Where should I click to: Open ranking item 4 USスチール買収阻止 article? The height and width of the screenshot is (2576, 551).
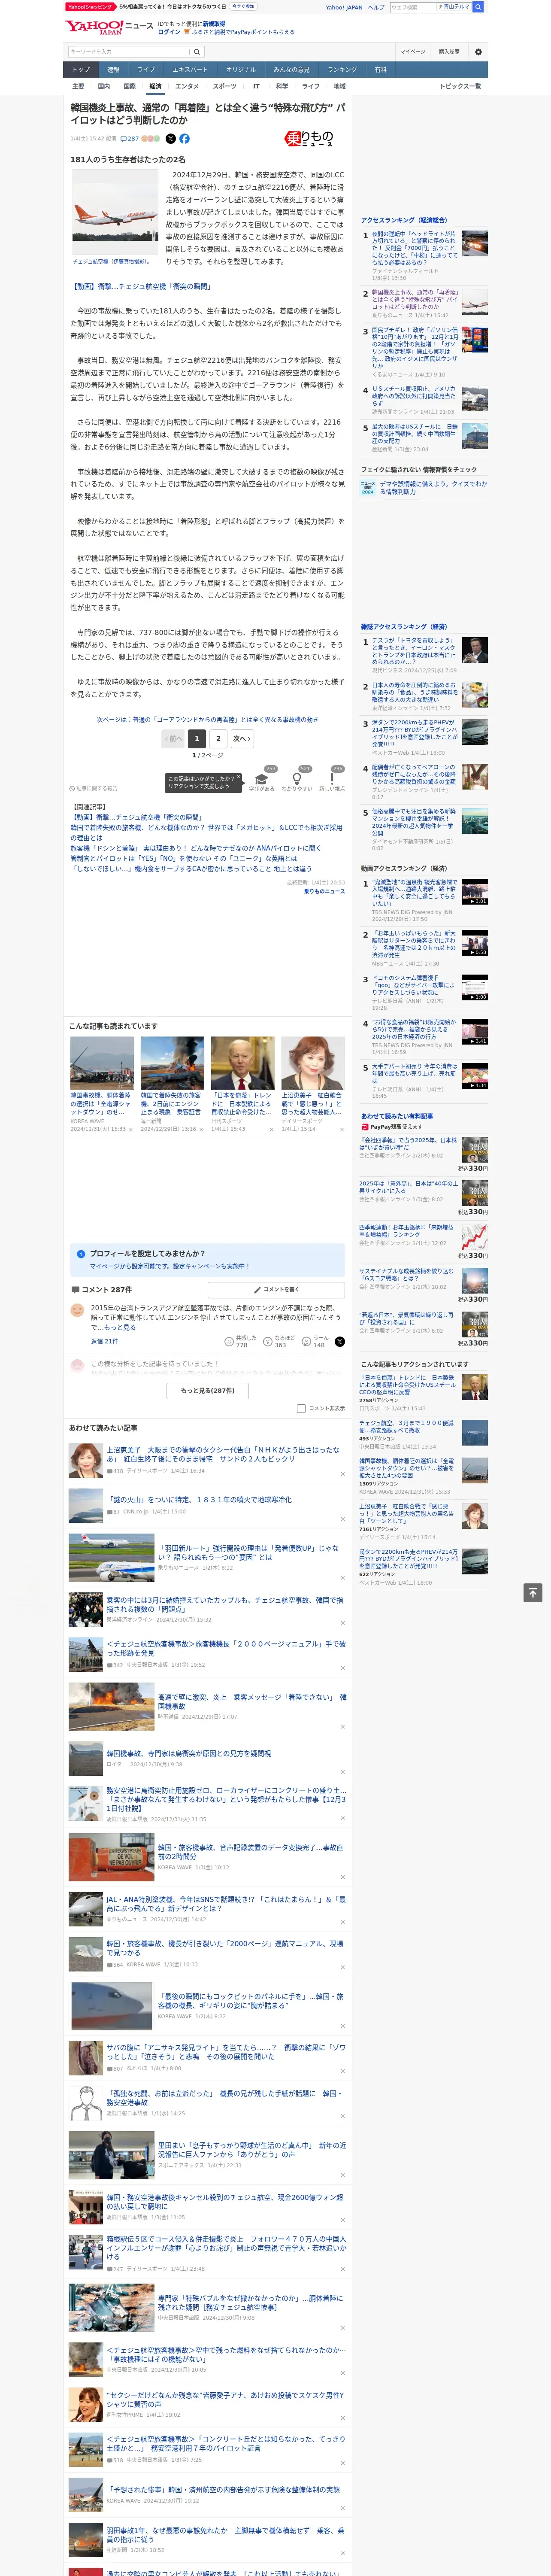pyautogui.click(x=415, y=396)
